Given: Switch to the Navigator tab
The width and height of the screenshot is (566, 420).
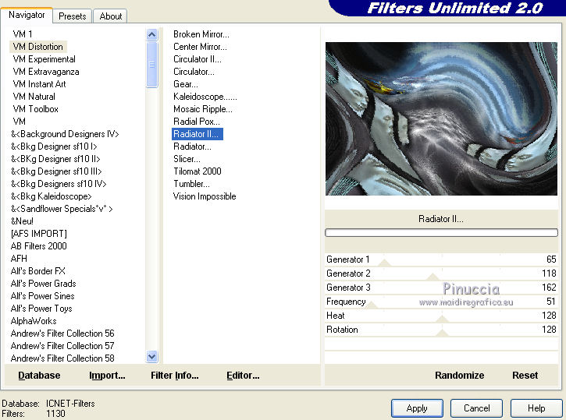Looking at the screenshot, I should coord(27,15).
